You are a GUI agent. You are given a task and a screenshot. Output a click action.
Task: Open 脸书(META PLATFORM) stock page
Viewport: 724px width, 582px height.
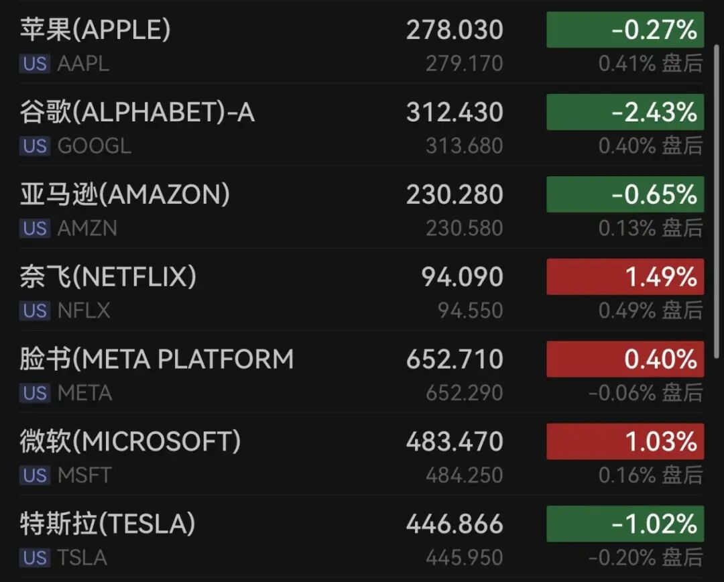click(x=156, y=359)
